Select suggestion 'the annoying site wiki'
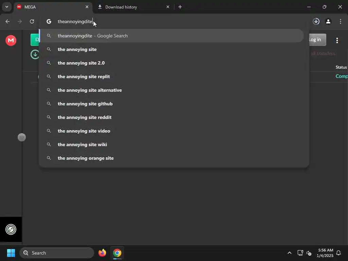 (171, 144)
